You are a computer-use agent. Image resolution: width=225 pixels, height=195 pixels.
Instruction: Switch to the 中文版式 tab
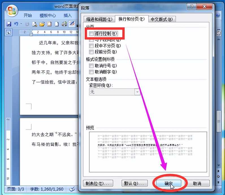[x=161, y=19]
